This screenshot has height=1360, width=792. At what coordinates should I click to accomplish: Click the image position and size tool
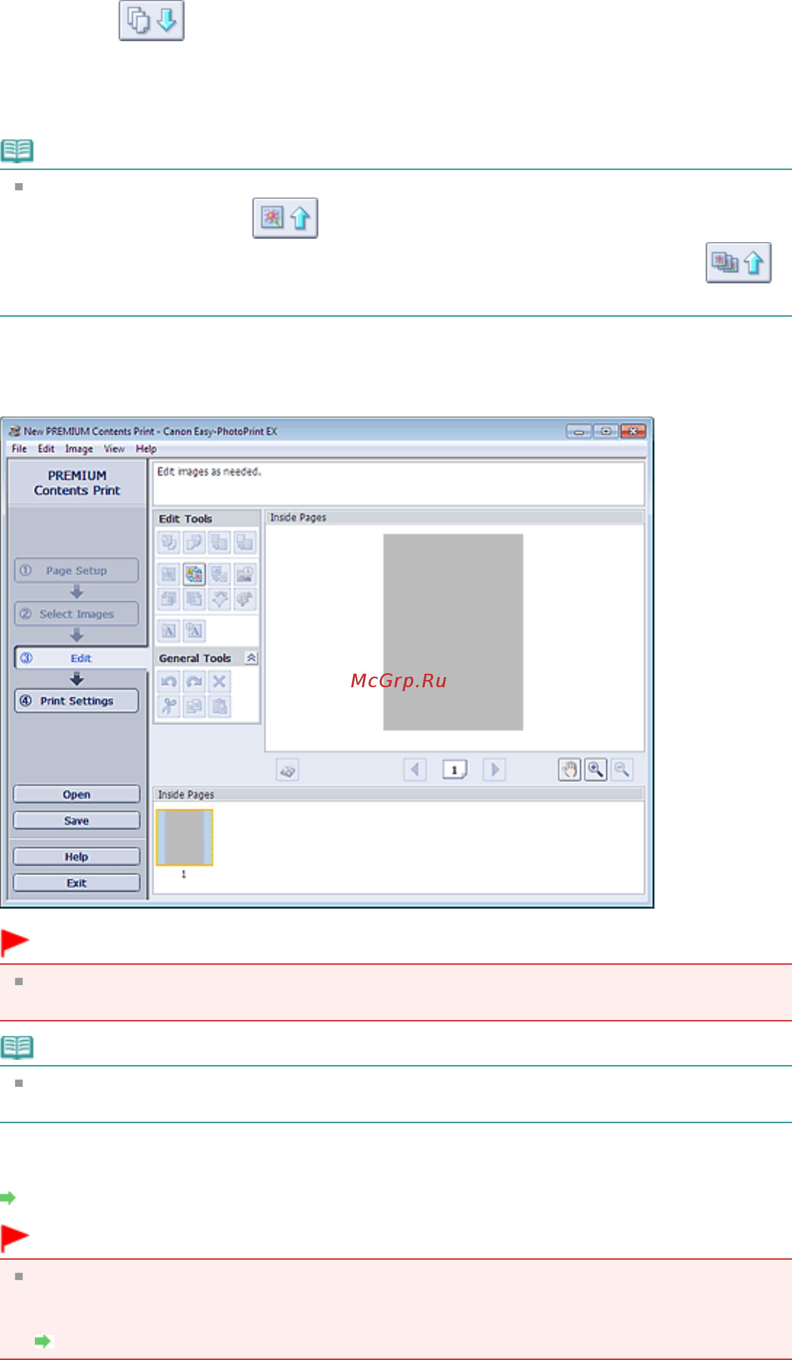(169, 599)
